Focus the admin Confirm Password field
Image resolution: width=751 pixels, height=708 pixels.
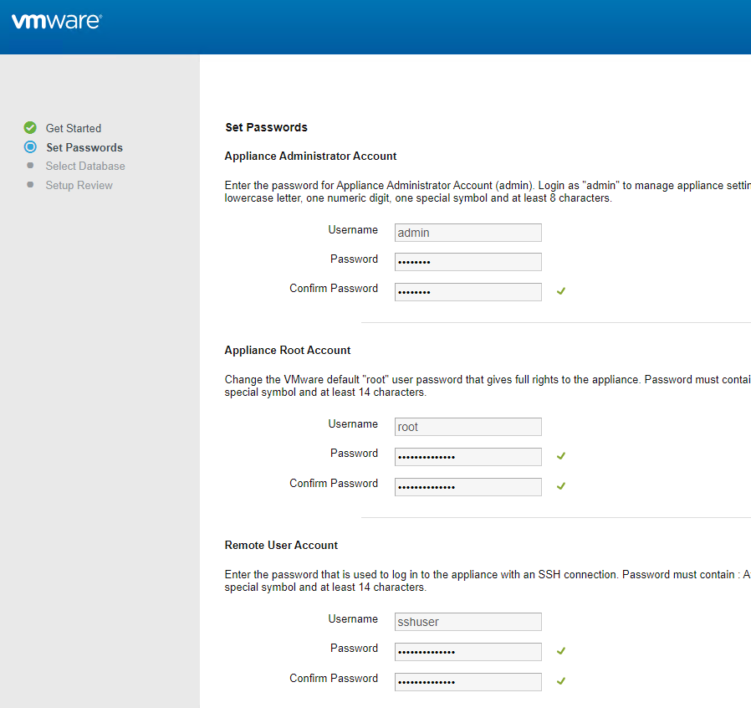pos(468,292)
